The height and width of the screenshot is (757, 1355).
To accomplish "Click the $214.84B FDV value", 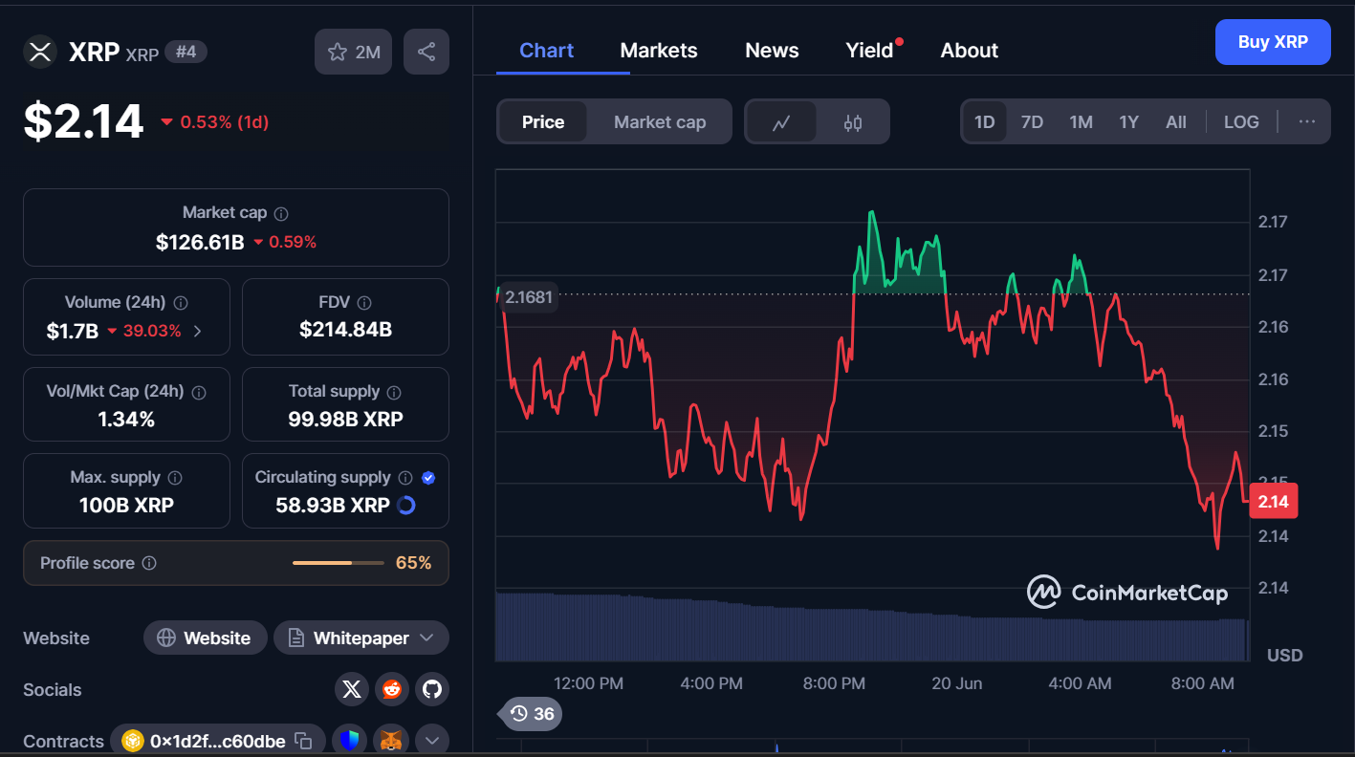I will [x=345, y=330].
